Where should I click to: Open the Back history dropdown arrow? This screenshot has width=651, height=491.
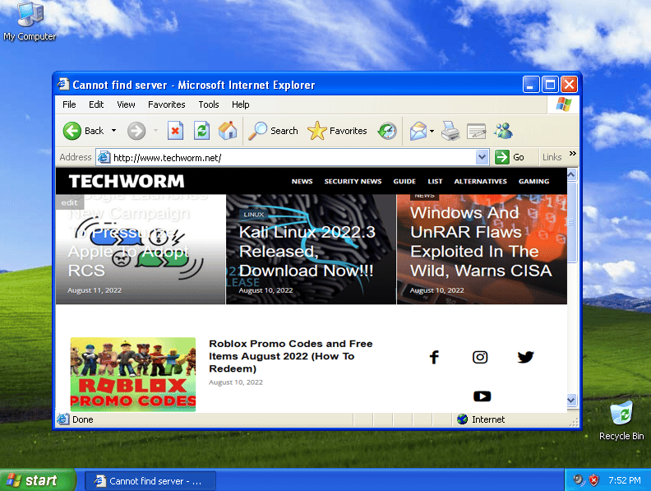point(113,131)
